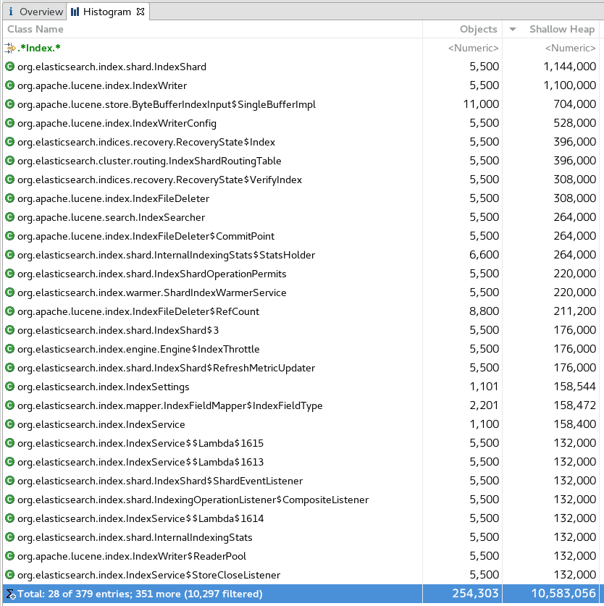Click the regex filter icon beside .*Index.*
Image resolution: width=604 pixels, height=606 pixels.
[x=9, y=48]
